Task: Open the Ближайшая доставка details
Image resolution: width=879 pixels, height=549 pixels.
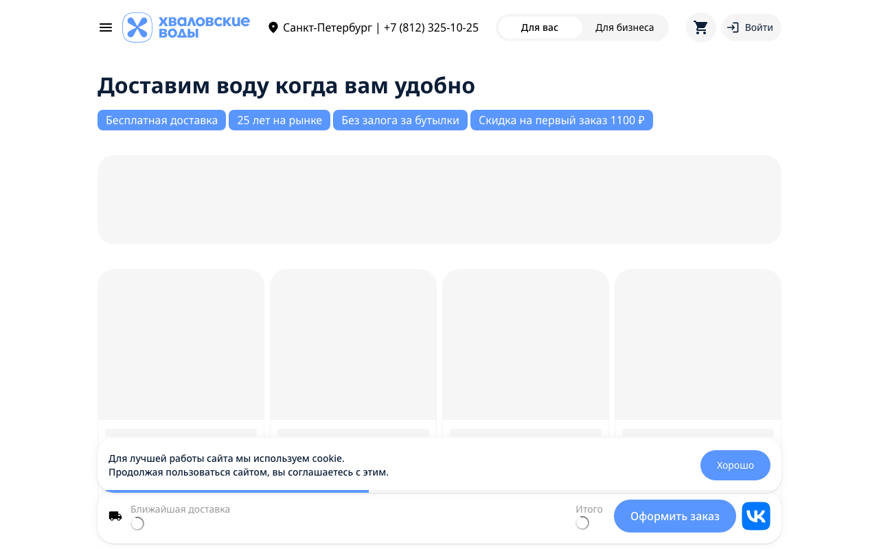Action: (181, 509)
